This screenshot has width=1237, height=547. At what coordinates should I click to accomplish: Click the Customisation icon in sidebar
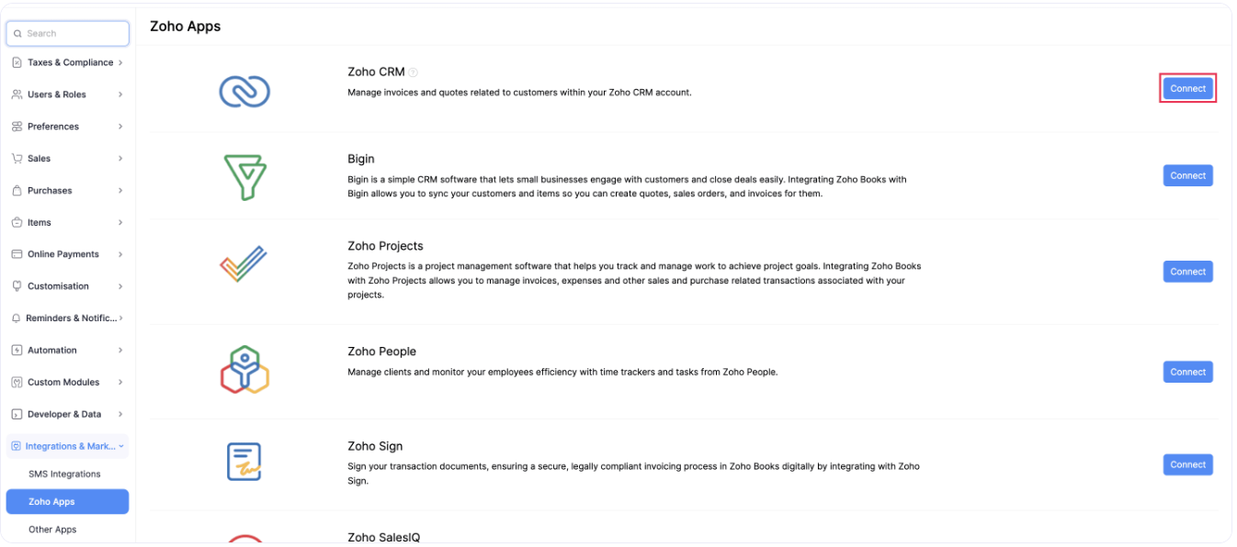point(17,285)
